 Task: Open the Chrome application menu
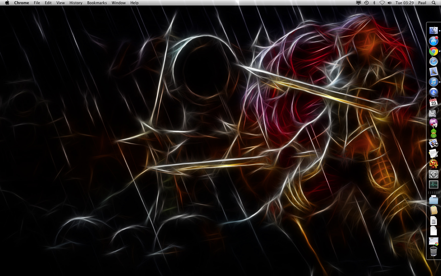[x=22, y=3]
